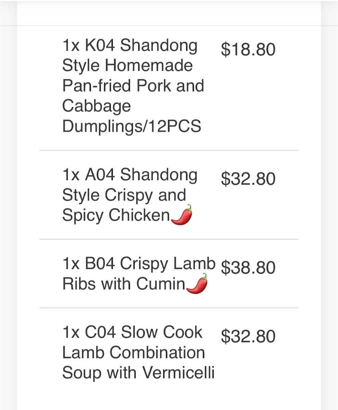The height and width of the screenshot is (410, 338).
Task: Click the 1x quantity before A04
Action: pyautogui.click(x=71, y=175)
